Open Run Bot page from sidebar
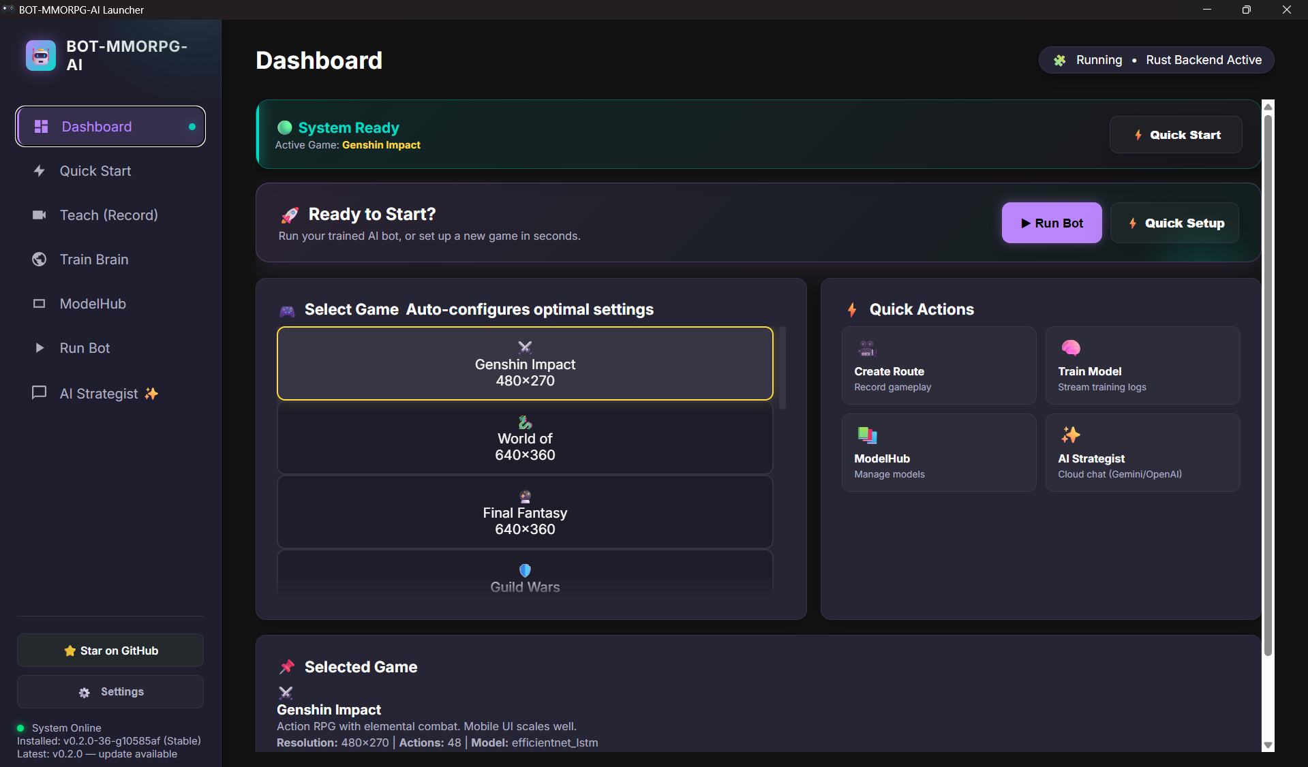The width and height of the screenshot is (1308, 767). point(110,348)
